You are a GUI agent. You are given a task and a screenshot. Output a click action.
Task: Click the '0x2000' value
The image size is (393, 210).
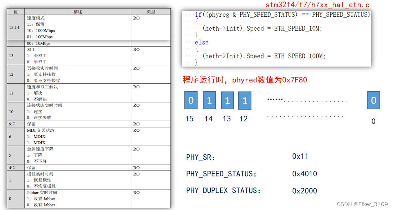(x=305, y=191)
